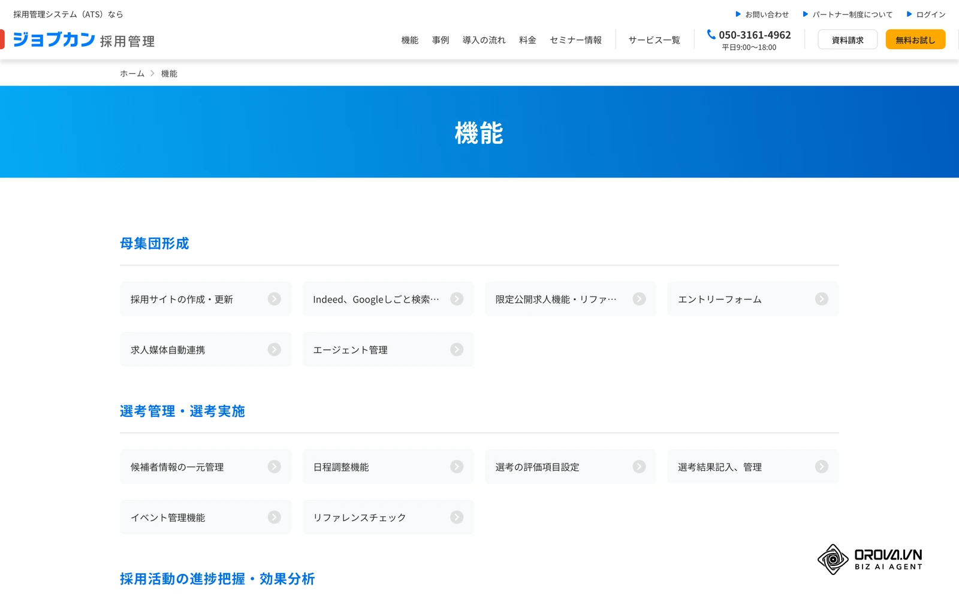Image resolution: width=959 pixels, height=599 pixels.
Task: Click arrow icon on 日程調整機能 card
Action: point(457,467)
